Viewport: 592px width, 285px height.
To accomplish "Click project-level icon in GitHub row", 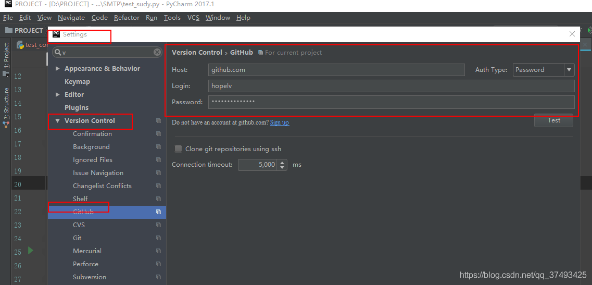I will (x=159, y=212).
